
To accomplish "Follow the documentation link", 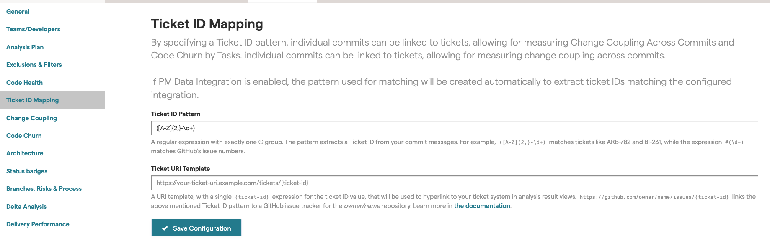I will pyautogui.click(x=482, y=206).
